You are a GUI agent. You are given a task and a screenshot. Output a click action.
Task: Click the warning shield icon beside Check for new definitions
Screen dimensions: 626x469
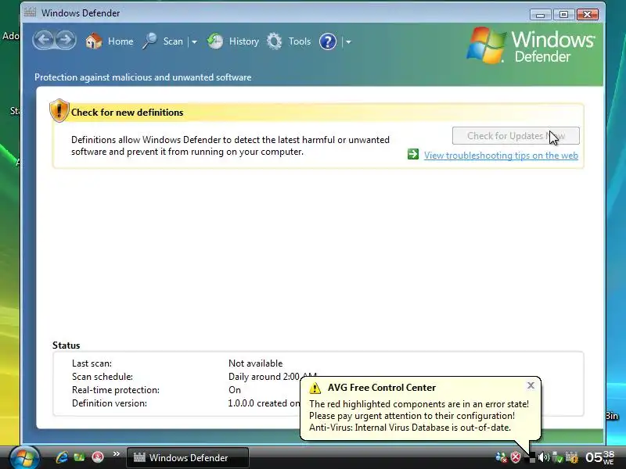pyautogui.click(x=59, y=110)
